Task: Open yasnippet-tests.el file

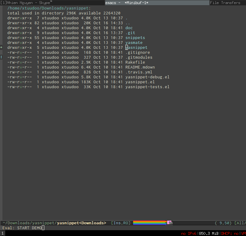Action: pos(147,87)
